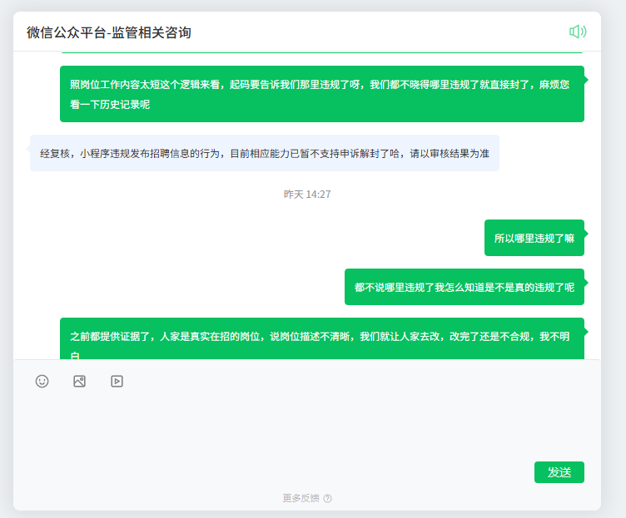Image resolution: width=626 pixels, height=518 pixels.
Task: Open the 更多反馈 link
Action: [301, 498]
